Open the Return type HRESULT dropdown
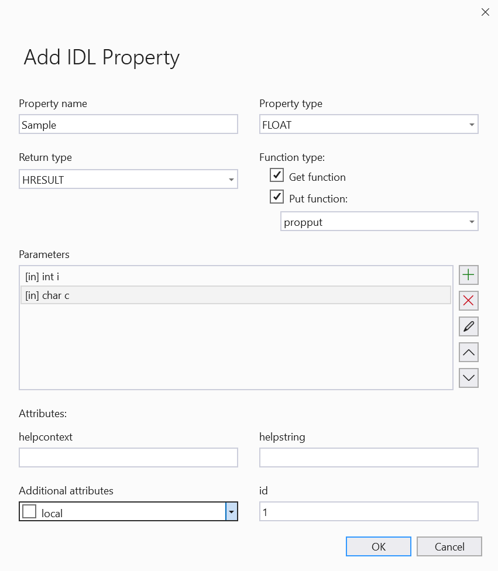This screenshot has width=498, height=571. 128,179
